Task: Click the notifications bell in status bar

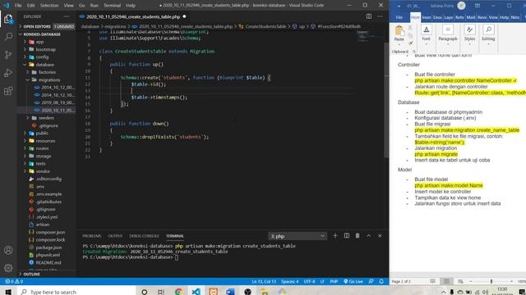Action: pyautogui.click(x=381, y=282)
